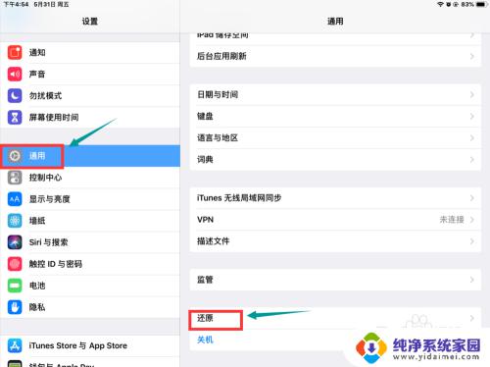Tap the iTunes Store & App Store icon
The width and height of the screenshot is (490, 367).
15,345
